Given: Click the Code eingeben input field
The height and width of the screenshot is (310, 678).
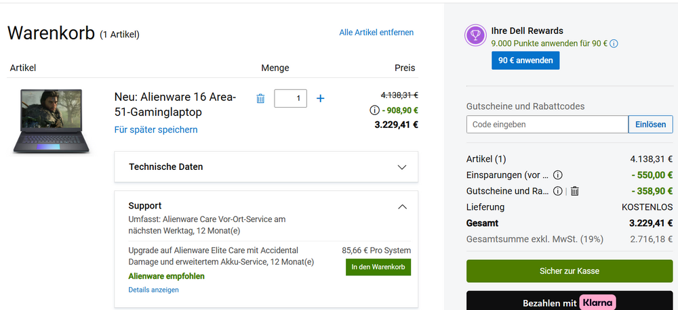Looking at the screenshot, I should (x=547, y=125).
